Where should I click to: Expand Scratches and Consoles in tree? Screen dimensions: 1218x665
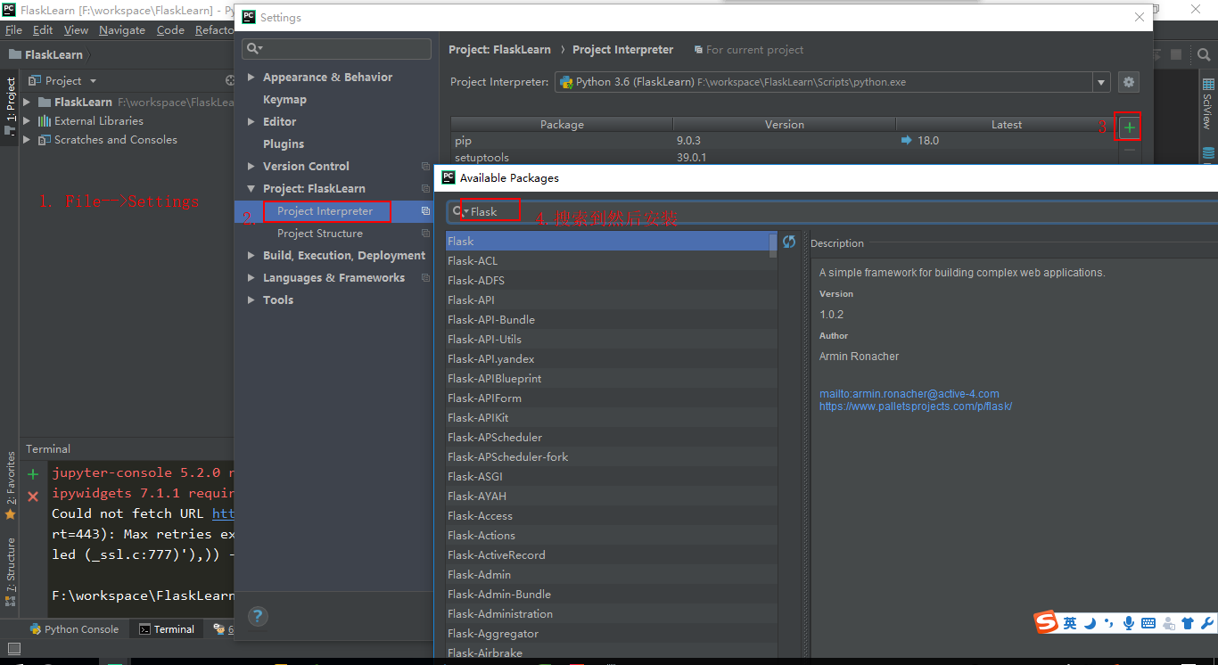[x=27, y=140]
